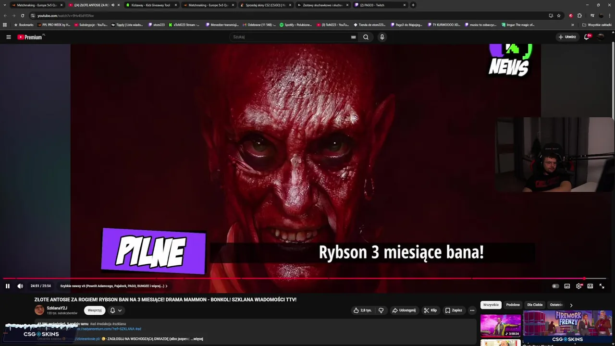
Task: Switch to Sprzedaj skiny CS2 tab
Action: (266, 5)
